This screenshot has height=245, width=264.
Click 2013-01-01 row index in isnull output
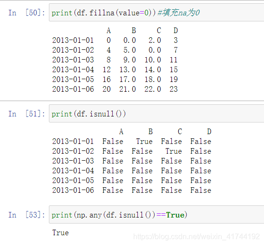pos(73,141)
